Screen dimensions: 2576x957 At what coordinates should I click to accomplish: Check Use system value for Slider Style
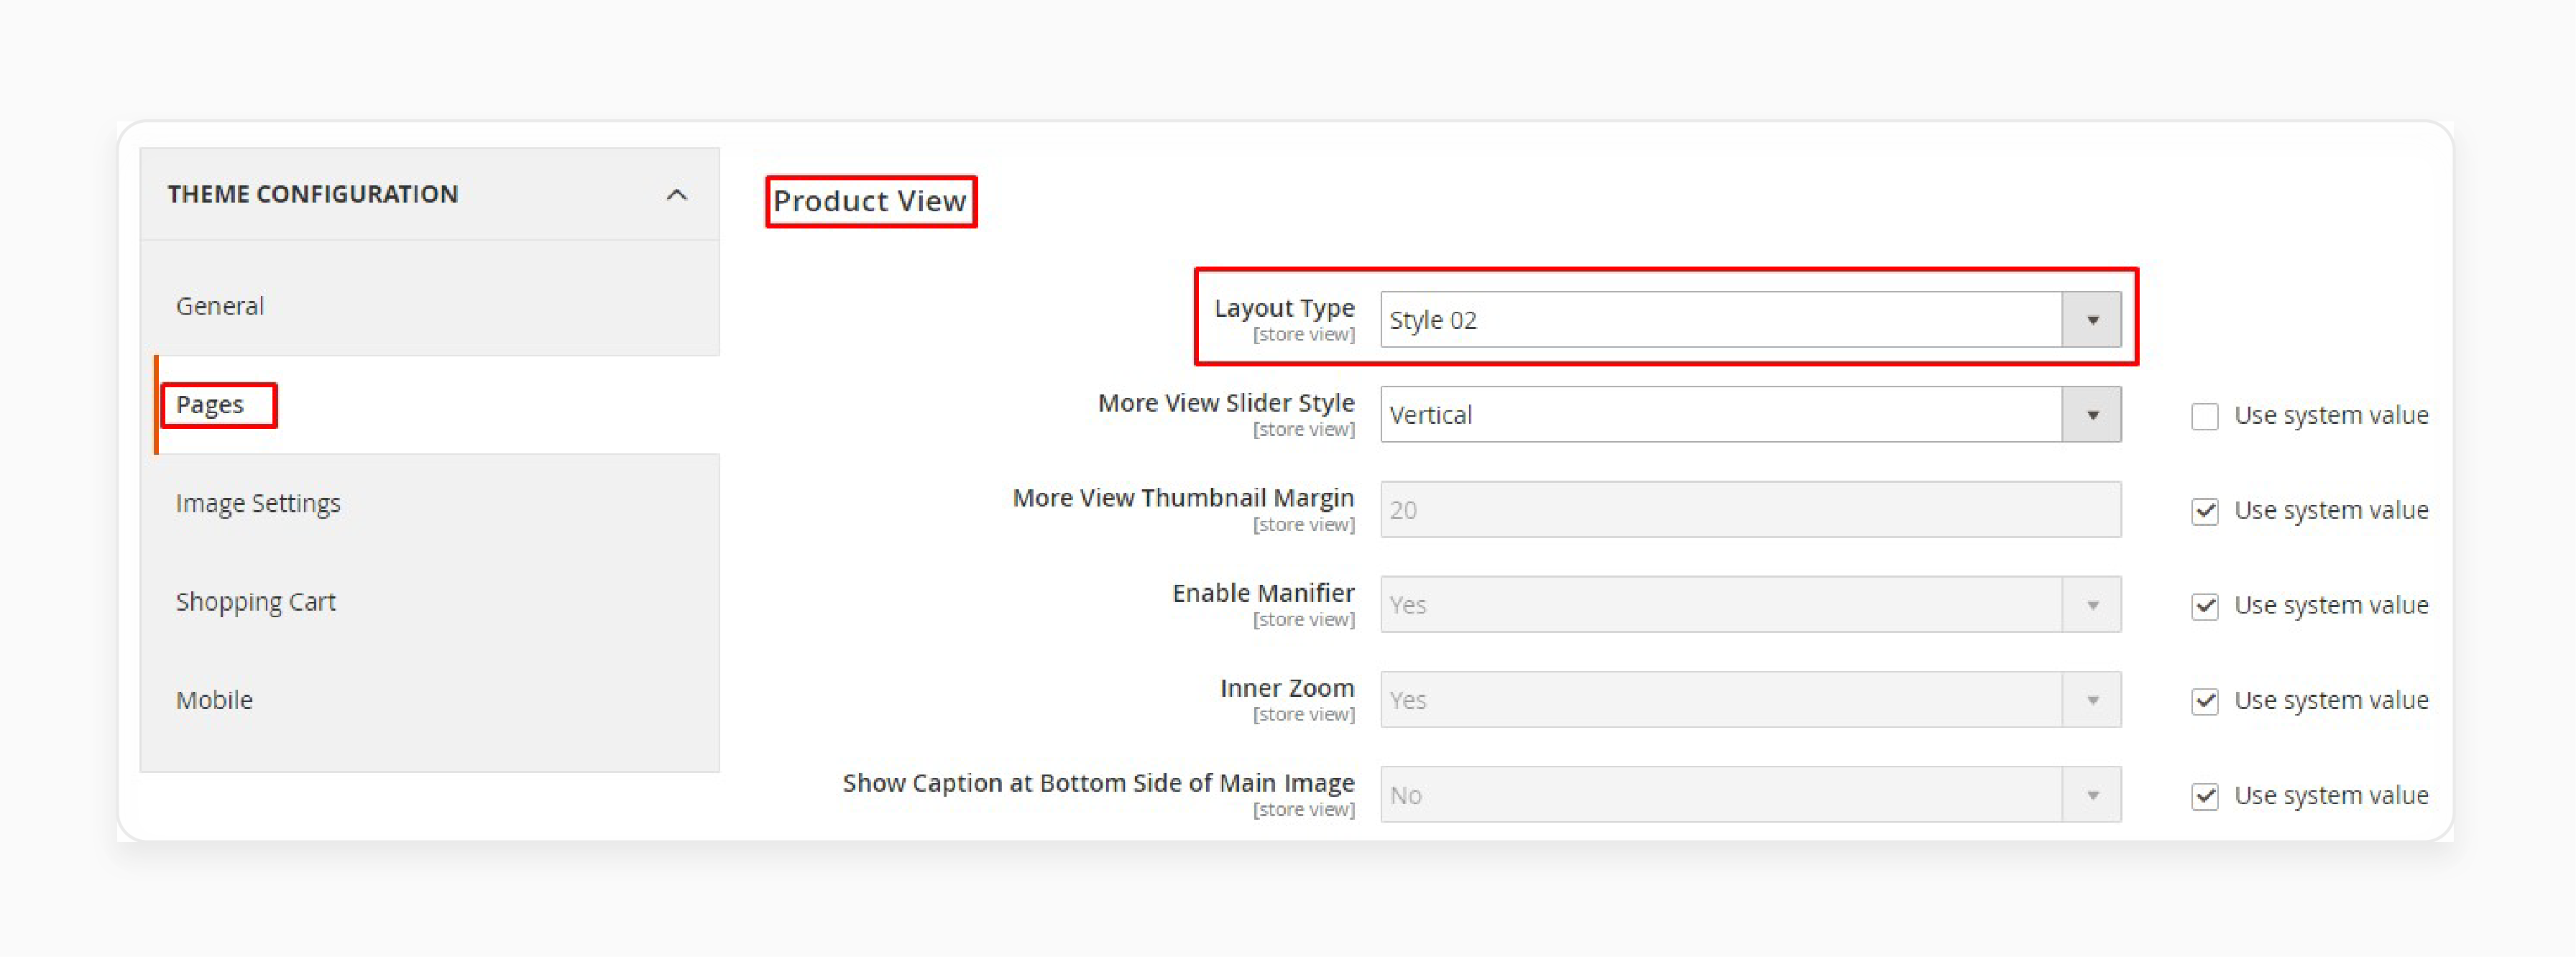[x=2205, y=416]
